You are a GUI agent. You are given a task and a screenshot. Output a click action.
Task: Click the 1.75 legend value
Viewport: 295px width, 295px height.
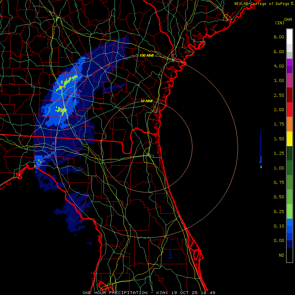(279, 124)
